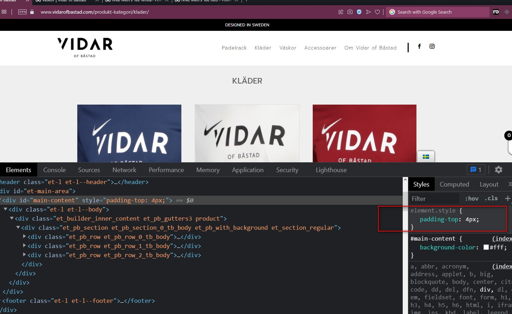Click the #main-content rule's (index) source link
512x314 pixels.
(502, 238)
